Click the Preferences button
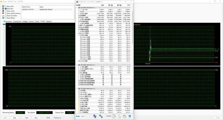Viewport: 223px width, 120px height. 57,118
